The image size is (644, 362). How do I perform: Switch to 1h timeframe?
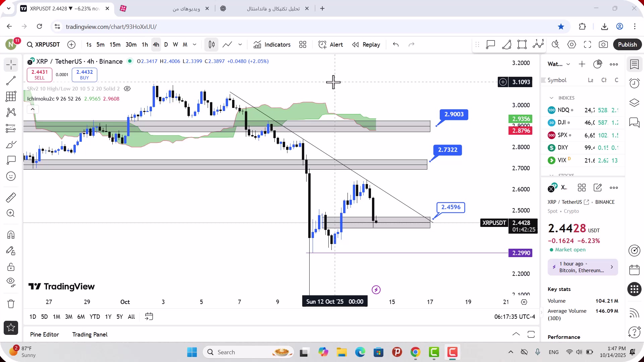[145, 45]
